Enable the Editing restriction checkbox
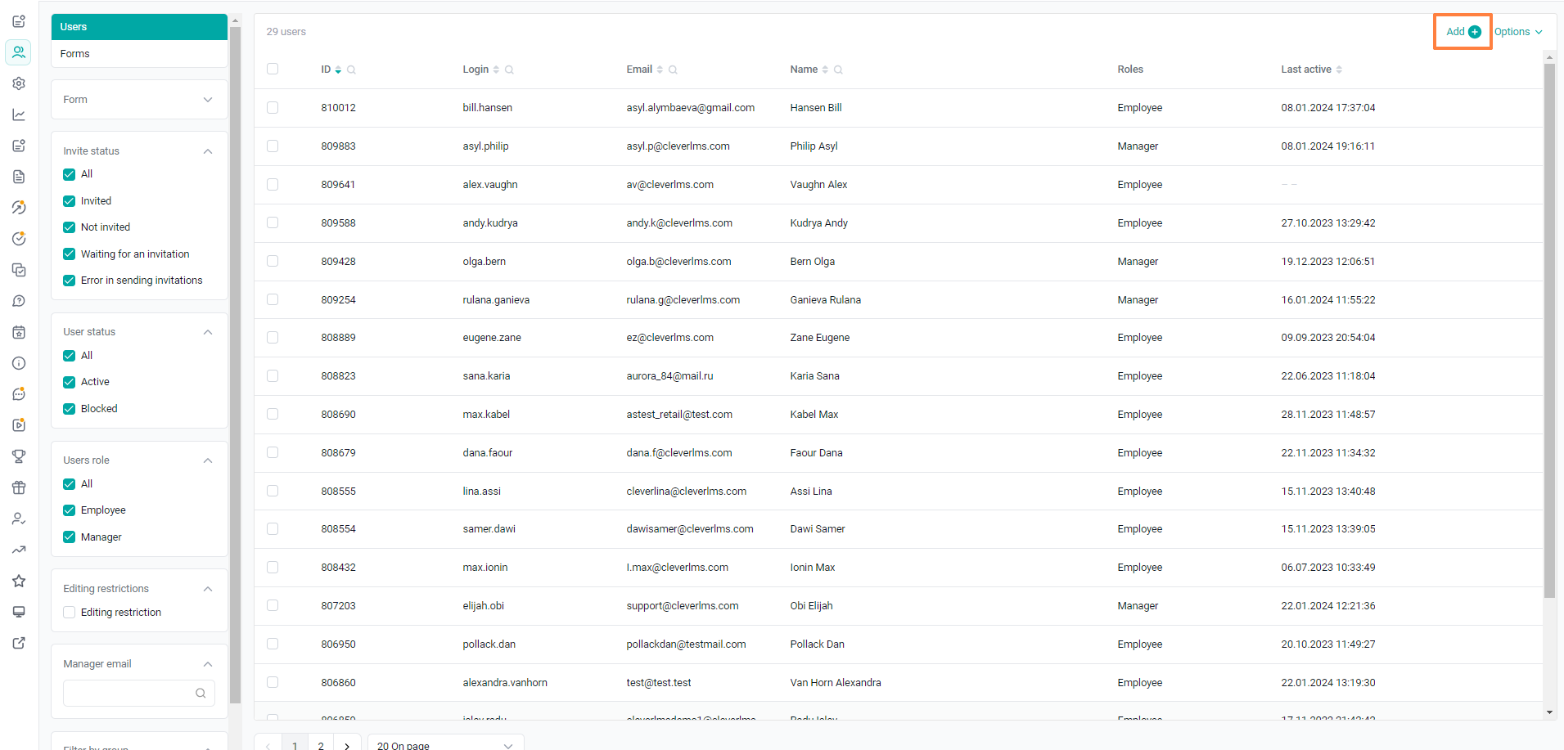This screenshot has height=750, width=1564. pos(70,613)
